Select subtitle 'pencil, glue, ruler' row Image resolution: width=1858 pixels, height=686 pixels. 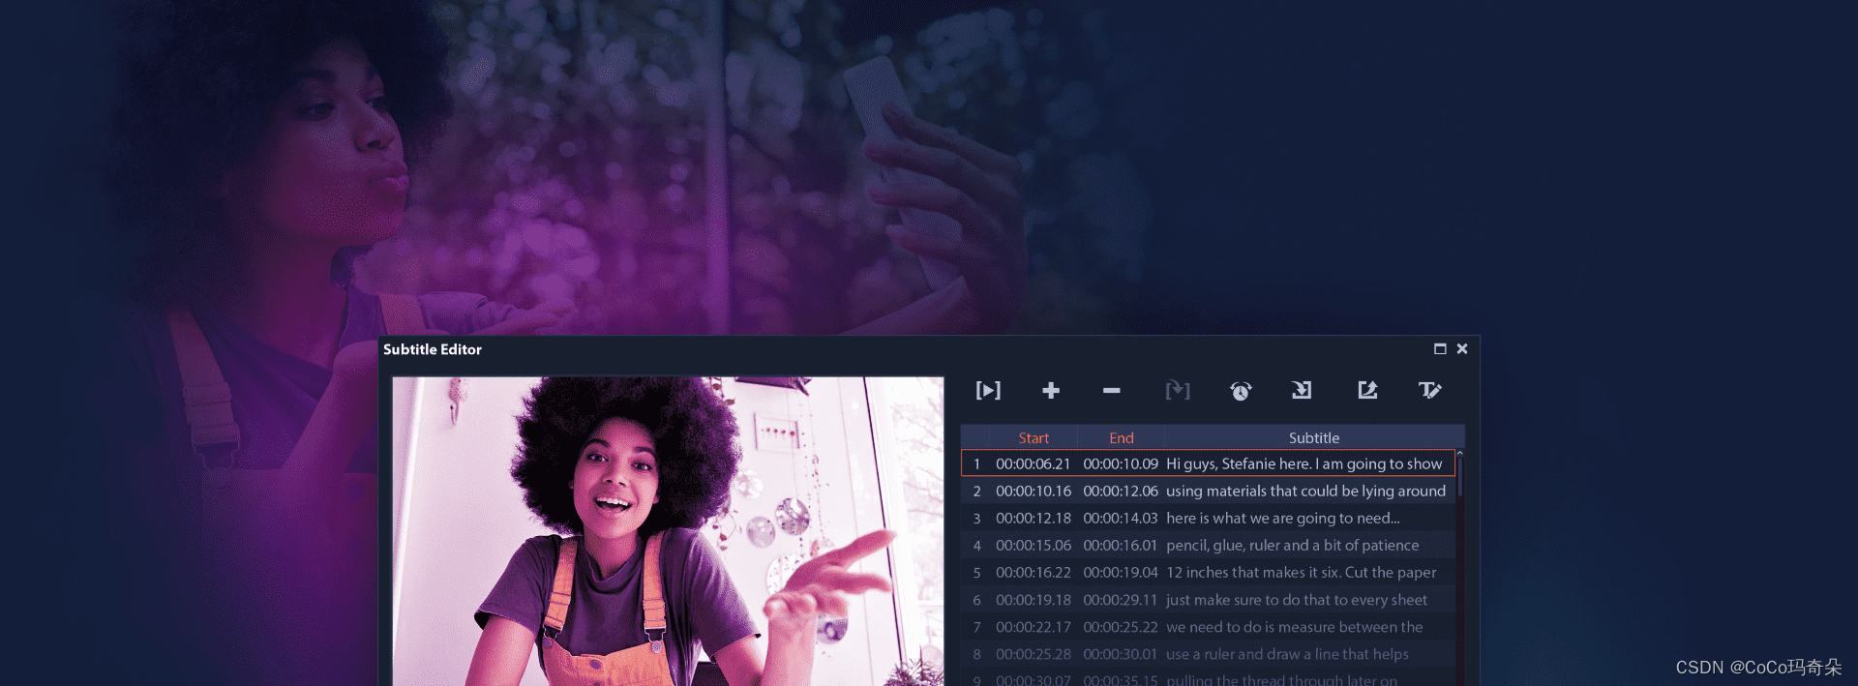(1292, 546)
